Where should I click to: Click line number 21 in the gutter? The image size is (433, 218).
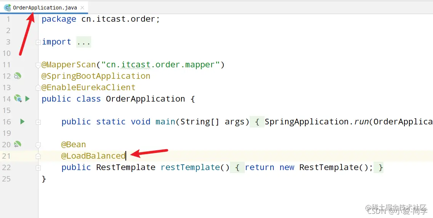coord(6,156)
